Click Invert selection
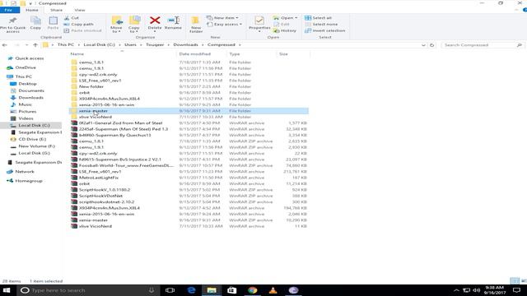 [324, 30]
